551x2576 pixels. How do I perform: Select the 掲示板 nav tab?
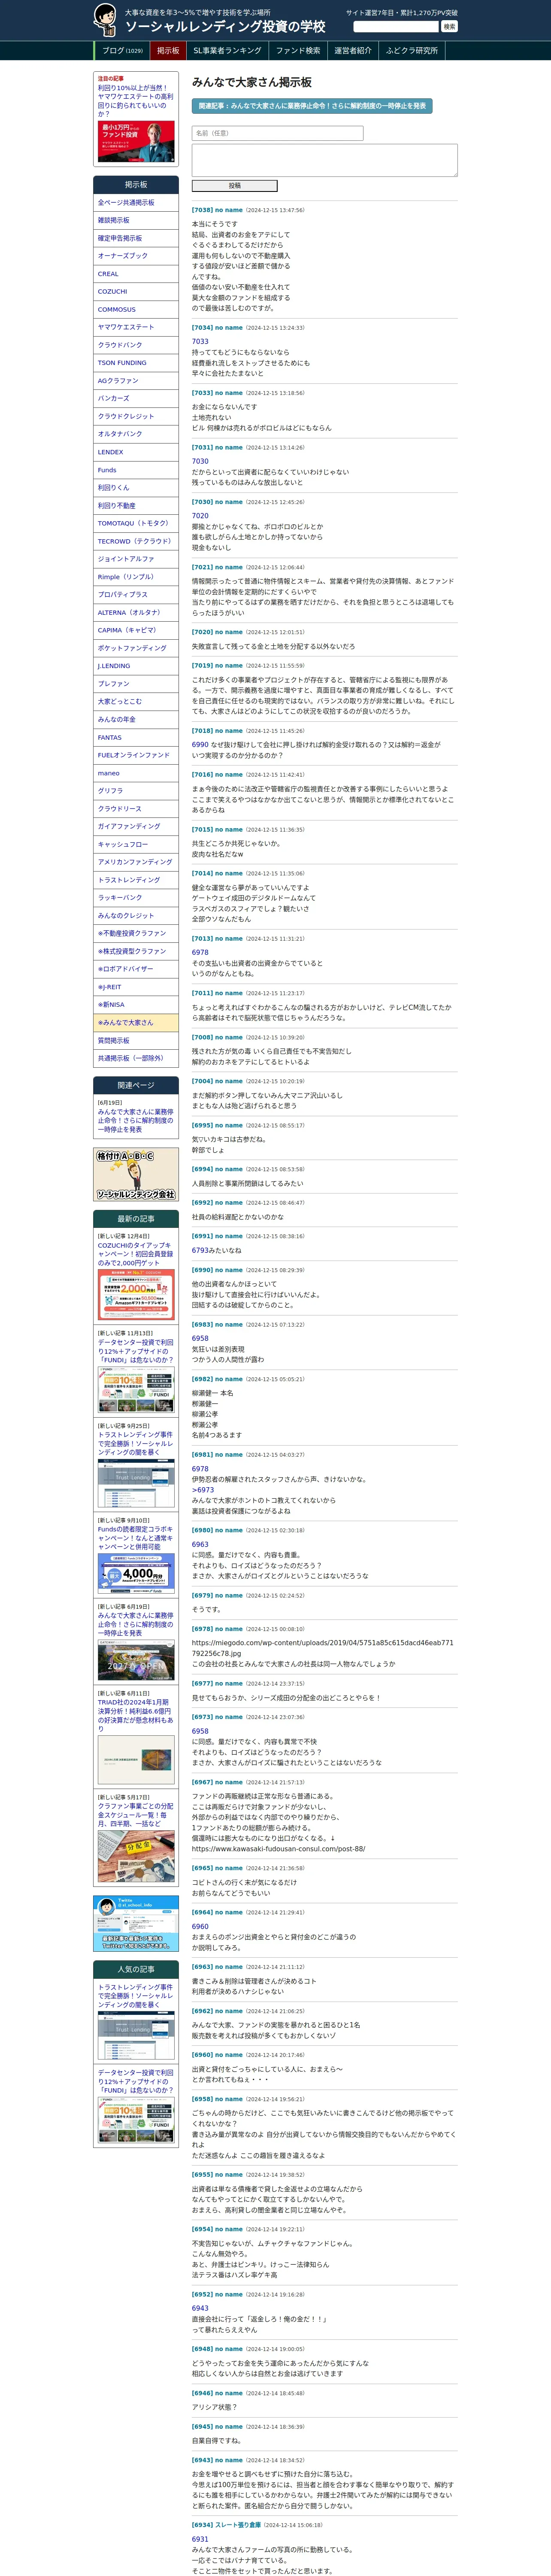tap(168, 51)
